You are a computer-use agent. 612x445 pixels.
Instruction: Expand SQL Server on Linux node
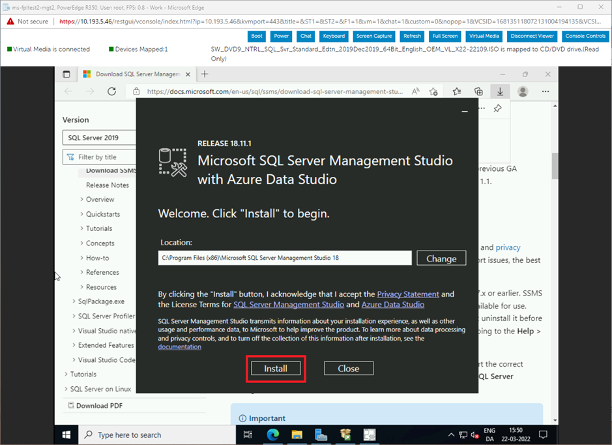point(66,389)
